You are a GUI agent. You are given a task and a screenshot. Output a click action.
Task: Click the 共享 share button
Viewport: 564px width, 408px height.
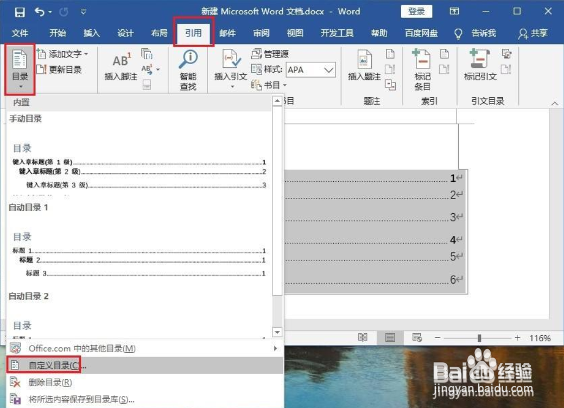click(x=533, y=34)
